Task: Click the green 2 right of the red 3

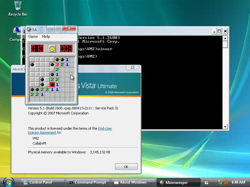Action: 62,65
